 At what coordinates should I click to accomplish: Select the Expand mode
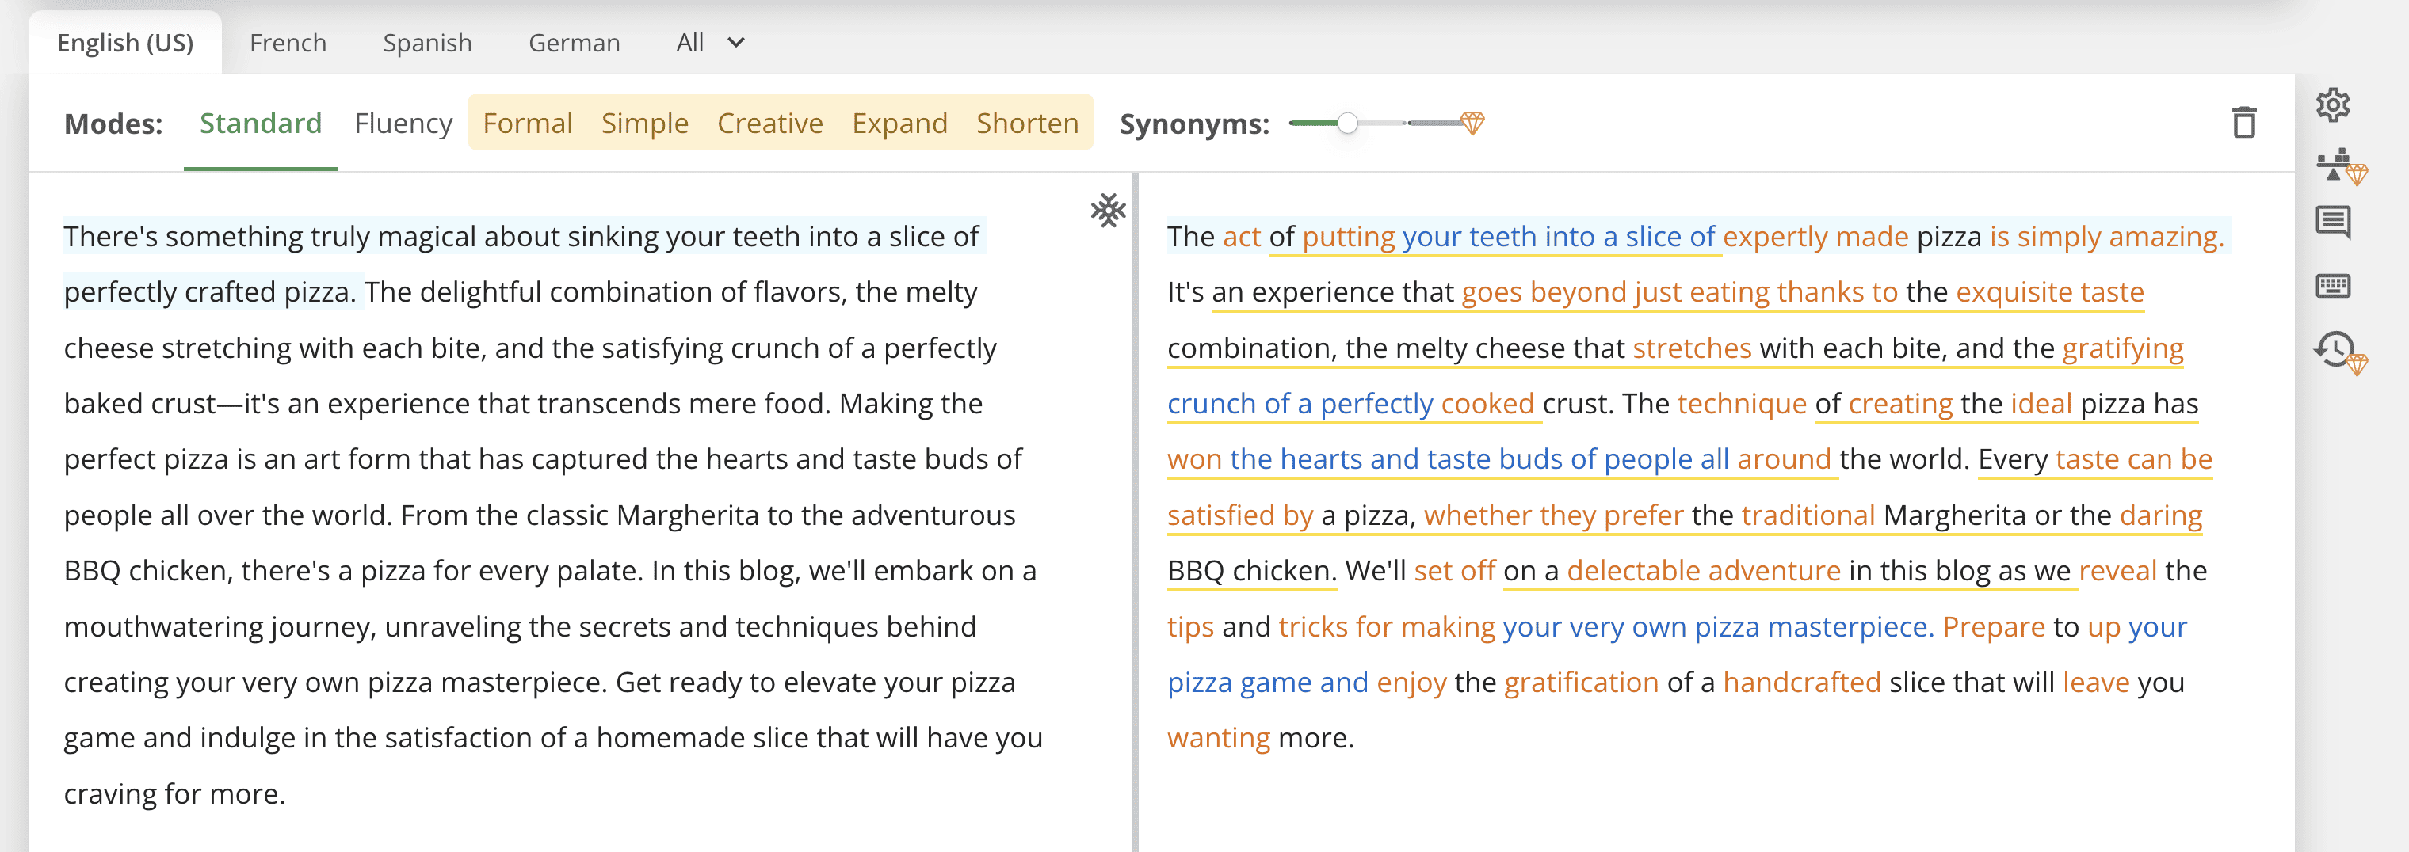pos(899,123)
